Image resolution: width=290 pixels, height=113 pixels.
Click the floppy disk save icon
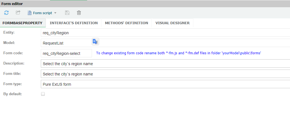(x=67, y=13)
